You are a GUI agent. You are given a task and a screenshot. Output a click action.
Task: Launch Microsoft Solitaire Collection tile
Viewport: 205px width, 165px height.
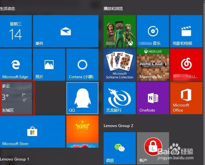coord(119,65)
